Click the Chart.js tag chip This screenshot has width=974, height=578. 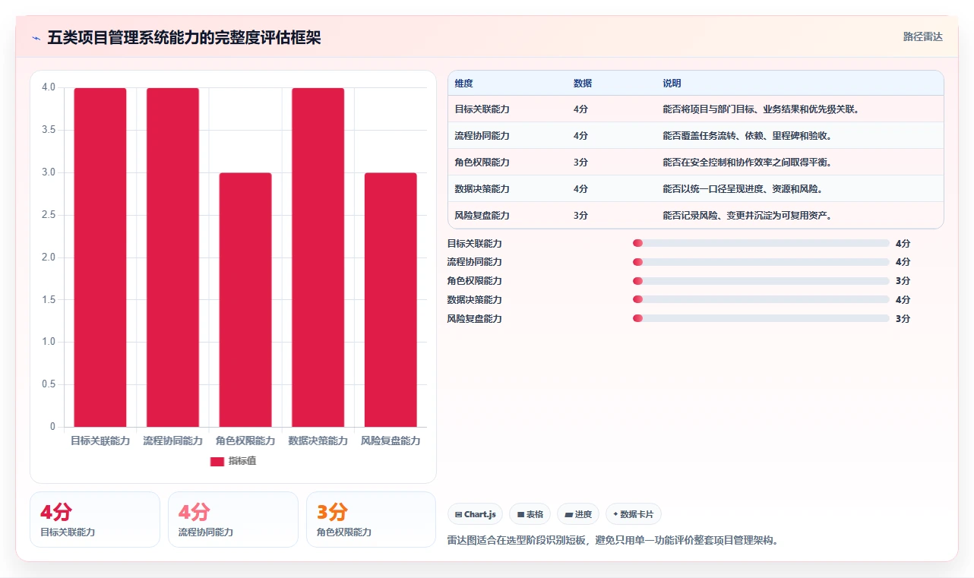475,514
